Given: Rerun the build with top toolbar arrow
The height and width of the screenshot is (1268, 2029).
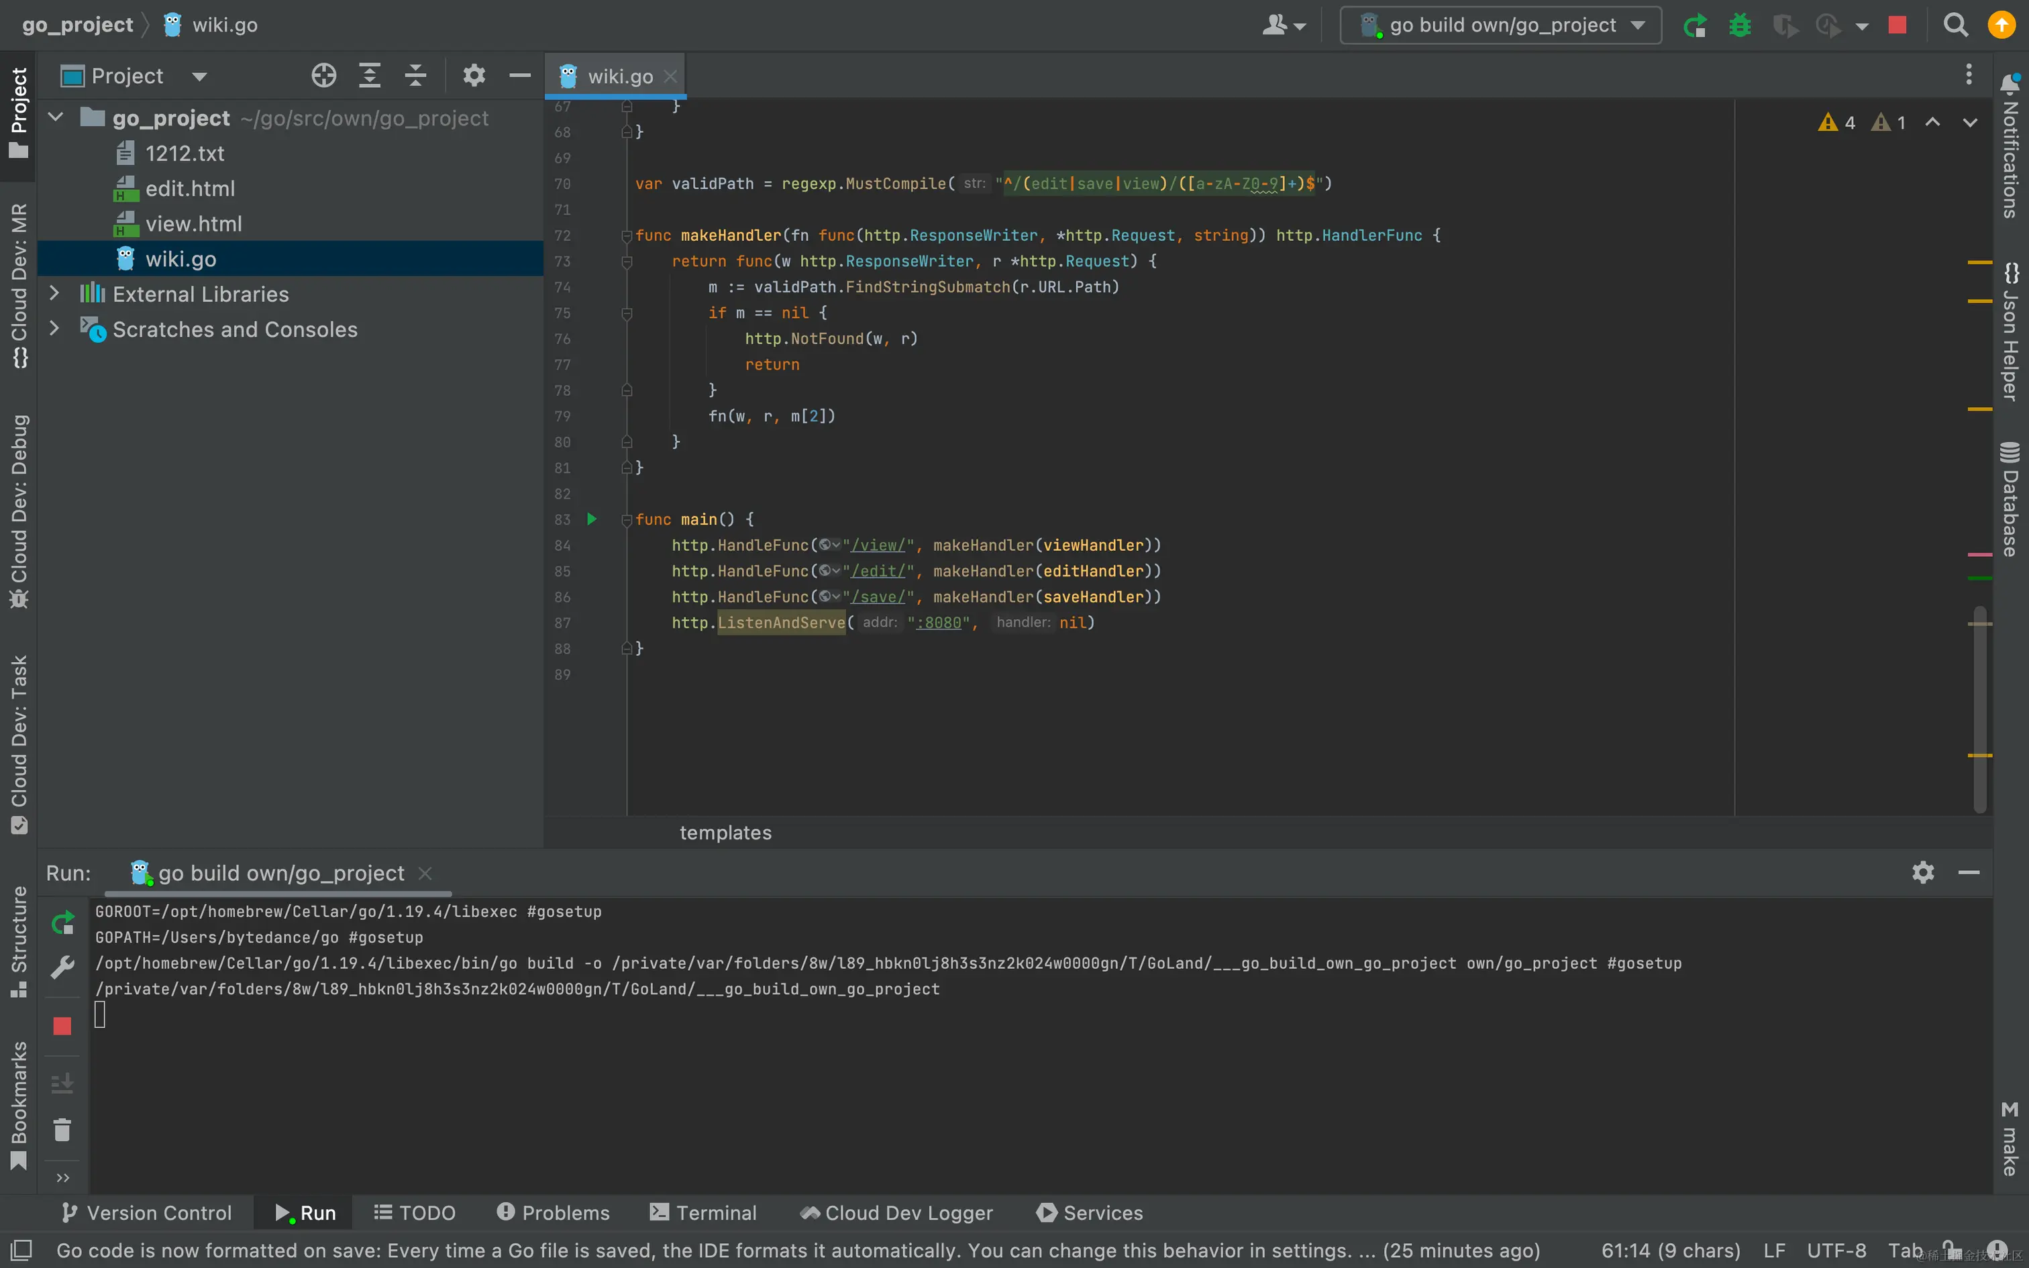Looking at the screenshot, I should pos(1694,25).
